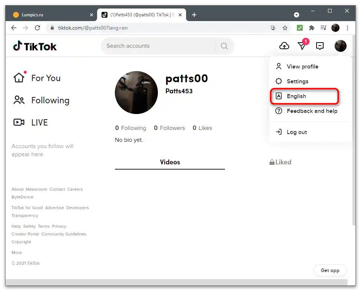
Task: Choose Settings in the account menu
Action: tap(297, 81)
